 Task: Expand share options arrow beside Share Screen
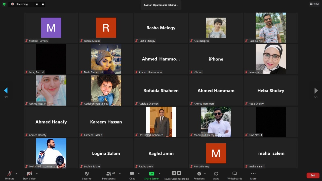(159, 173)
